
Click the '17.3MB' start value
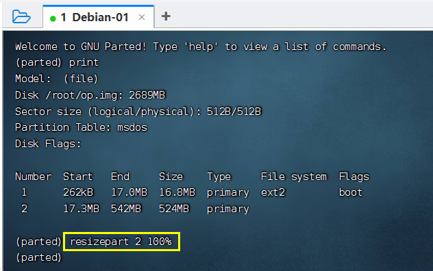click(x=81, y=209)
